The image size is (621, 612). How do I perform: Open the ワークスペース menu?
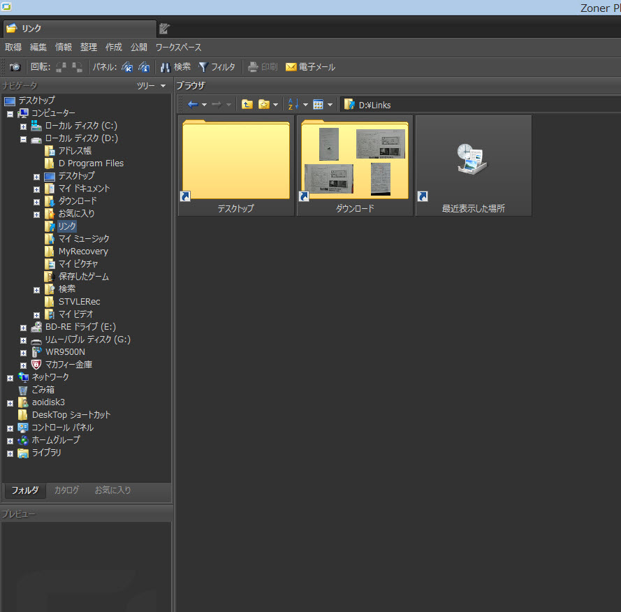coord(178,48)
